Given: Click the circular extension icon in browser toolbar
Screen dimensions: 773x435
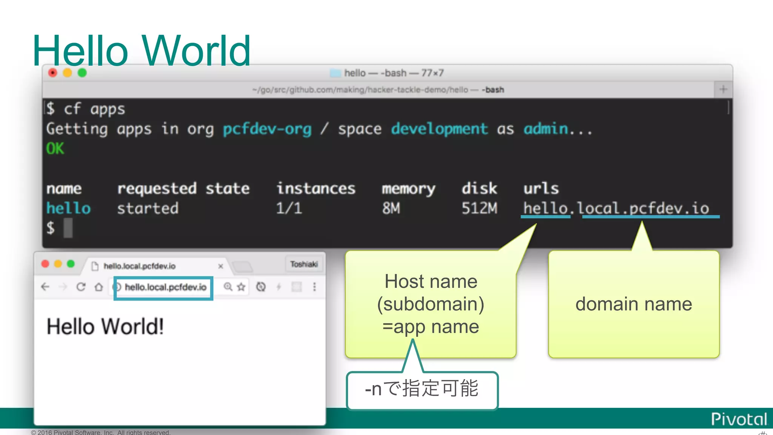Looking at the screenshot, I should click(261, 287).
